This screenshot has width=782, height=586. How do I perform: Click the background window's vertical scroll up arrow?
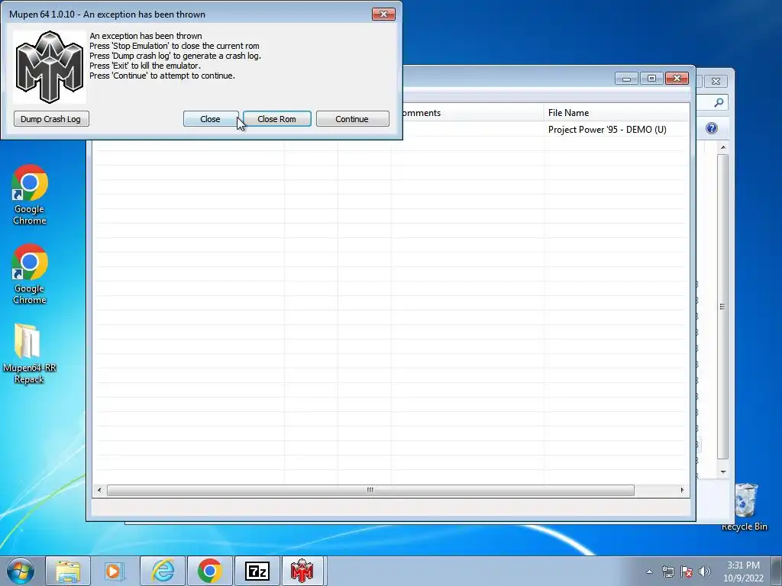coord(723,147)
